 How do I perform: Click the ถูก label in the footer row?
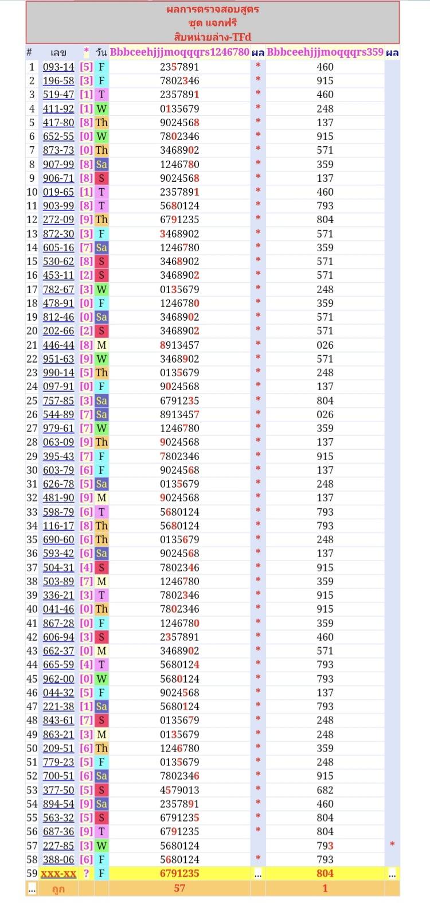(58, 889)
